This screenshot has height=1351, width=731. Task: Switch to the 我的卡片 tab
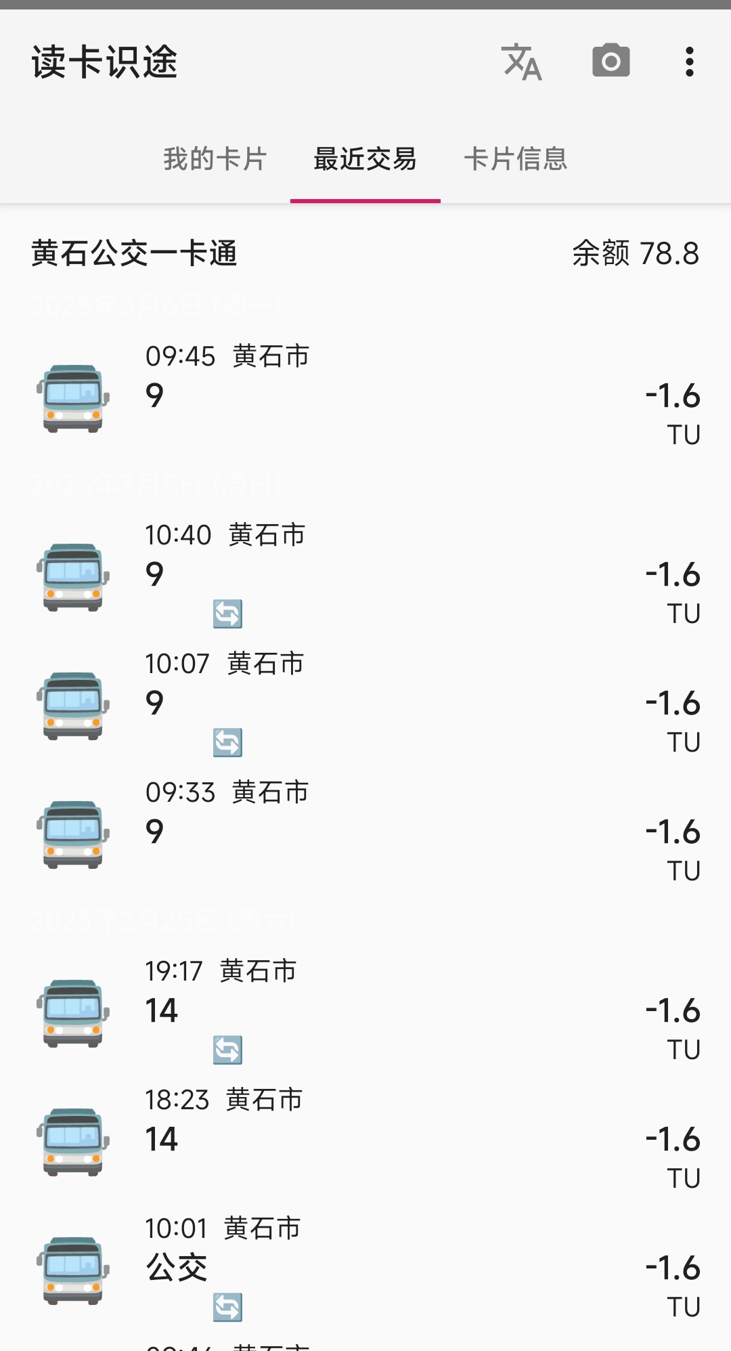point(215,159)
